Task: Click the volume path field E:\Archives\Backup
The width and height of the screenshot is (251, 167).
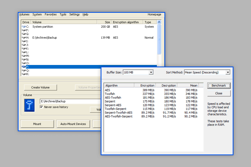Action: click(x=70, y=101)
